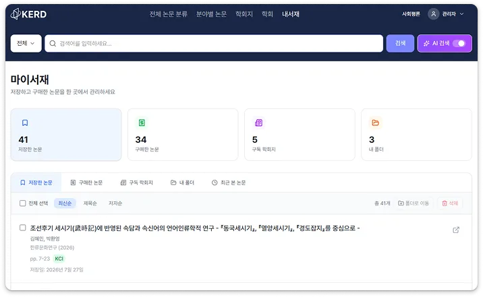Switch to the 저장한 논문 tab

[x=36, y=183]
